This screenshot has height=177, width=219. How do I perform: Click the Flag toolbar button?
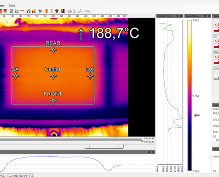click(x=87, y=11)
